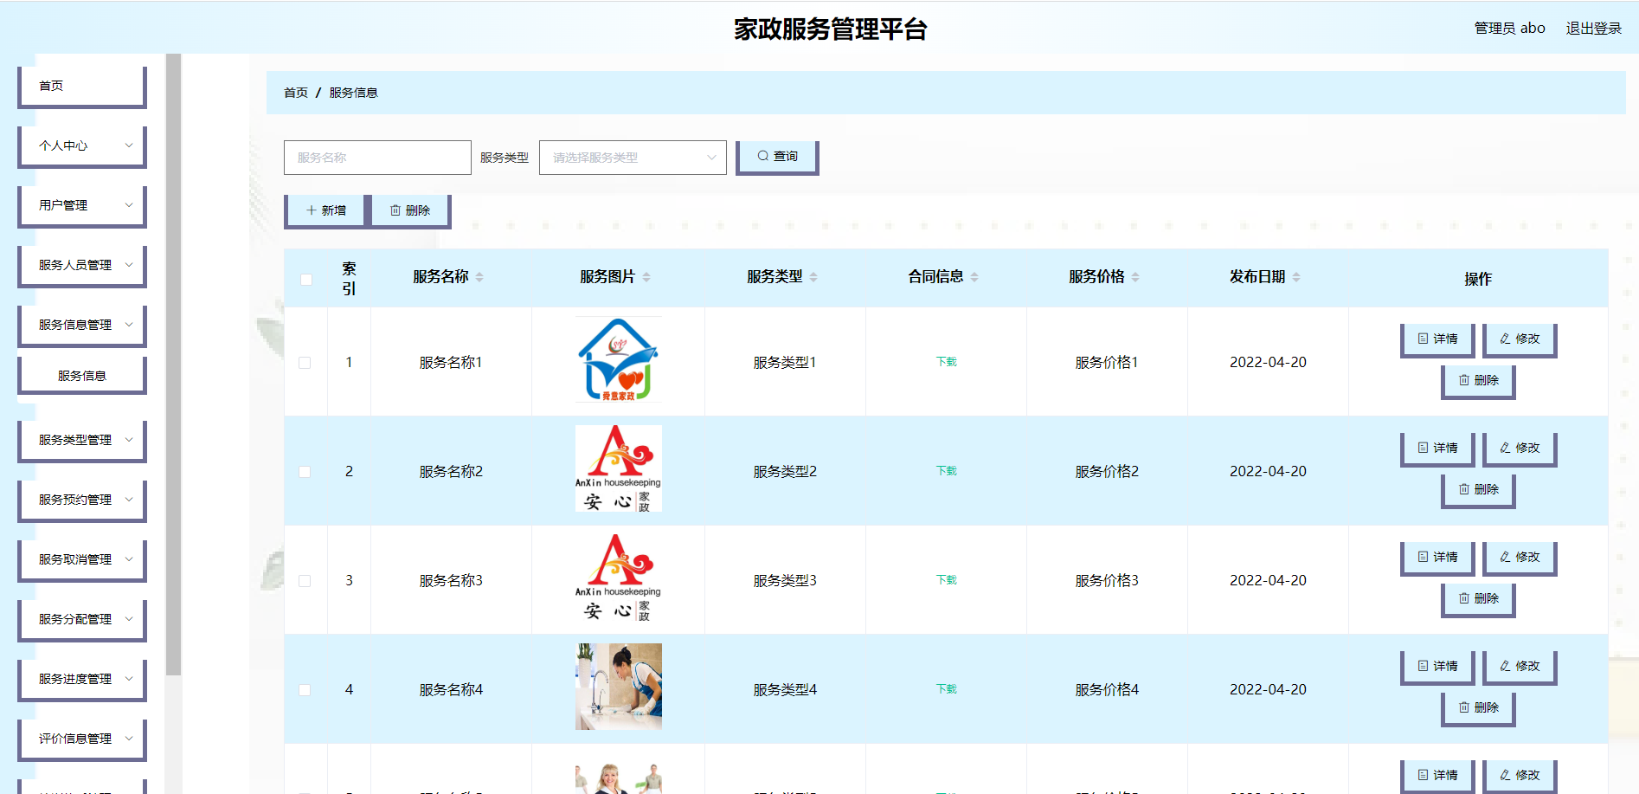Screen dimensions: 1639x794
Task: Check the checkbox for row 4
Action: pos(305,689)
